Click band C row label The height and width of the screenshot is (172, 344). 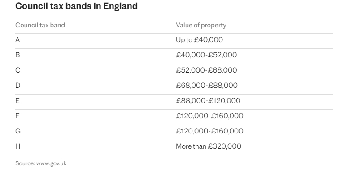(18, 70)
